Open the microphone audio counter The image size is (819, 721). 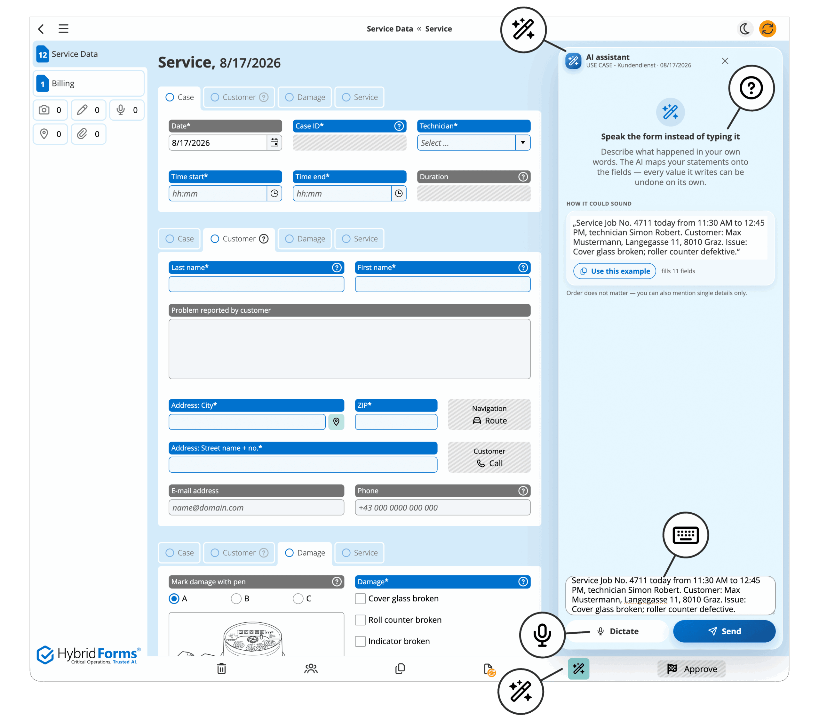click(127, 110)
